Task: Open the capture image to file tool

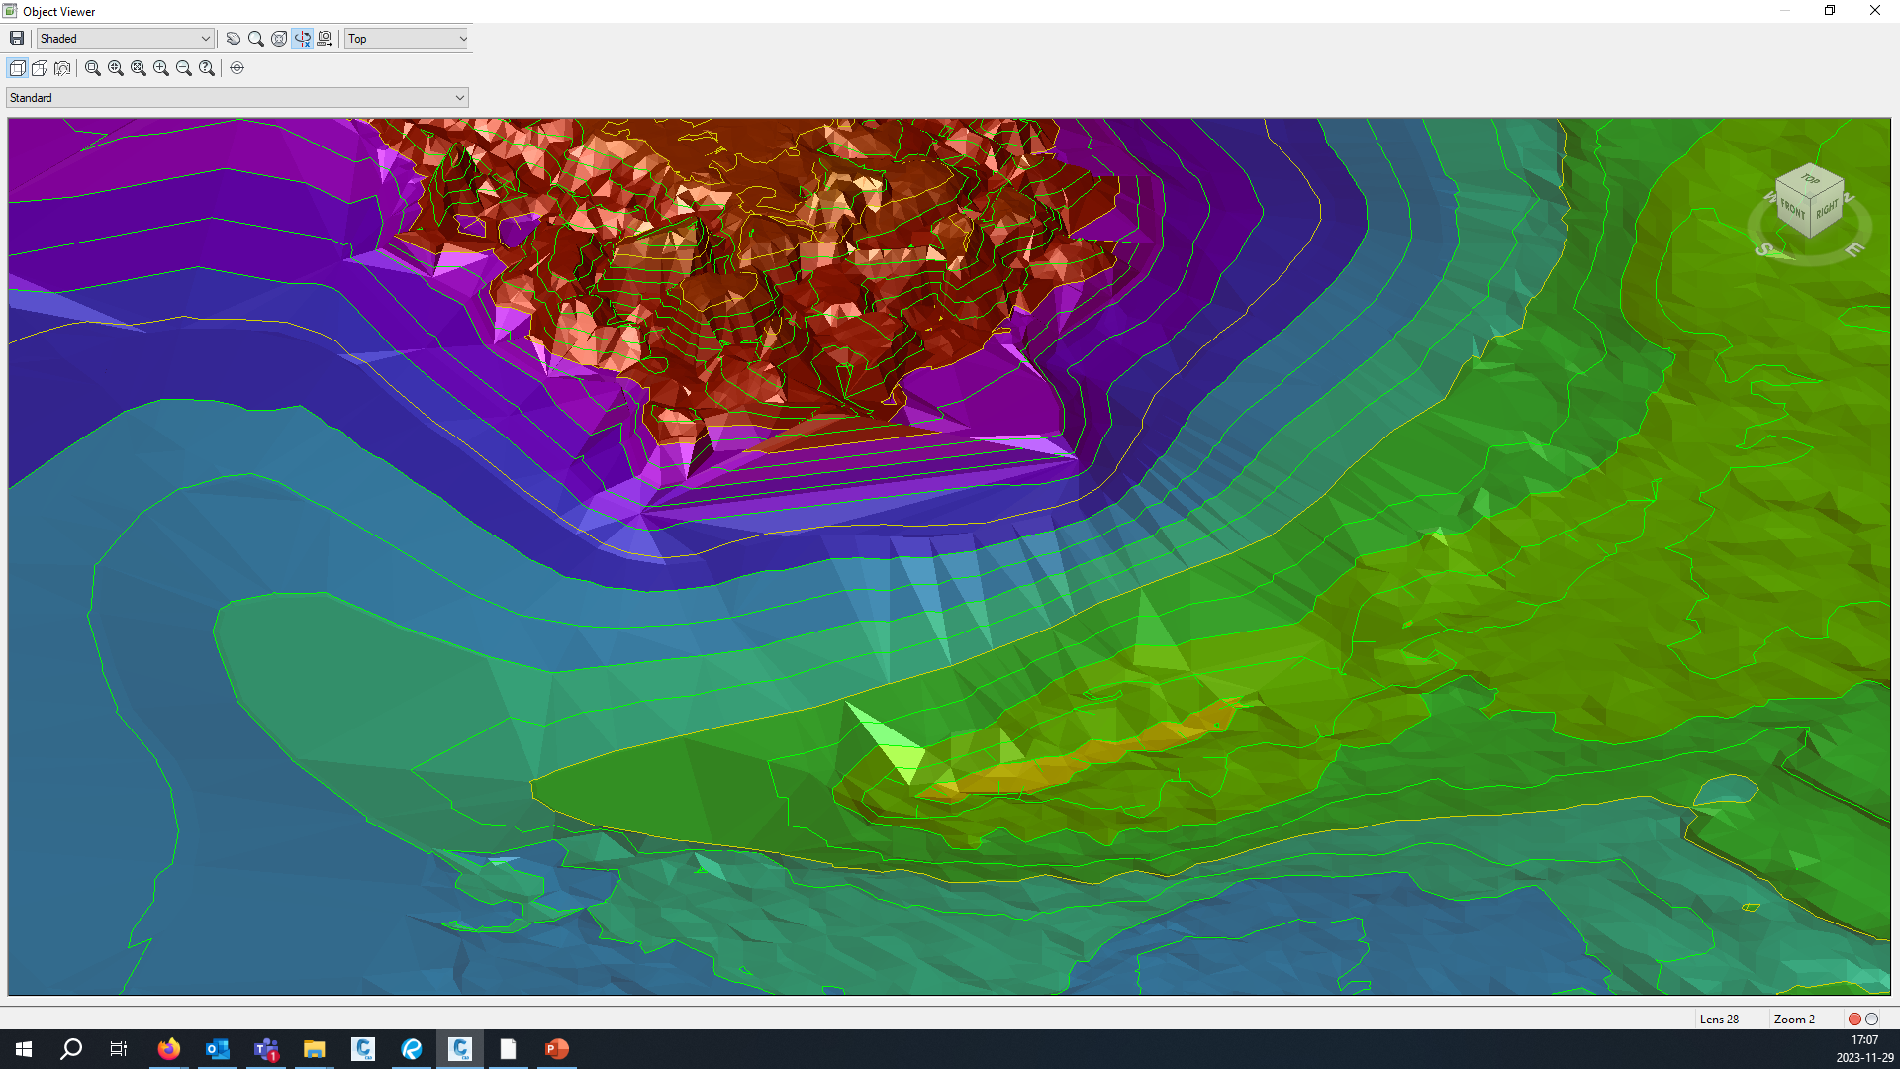Action: coord(325,39)
